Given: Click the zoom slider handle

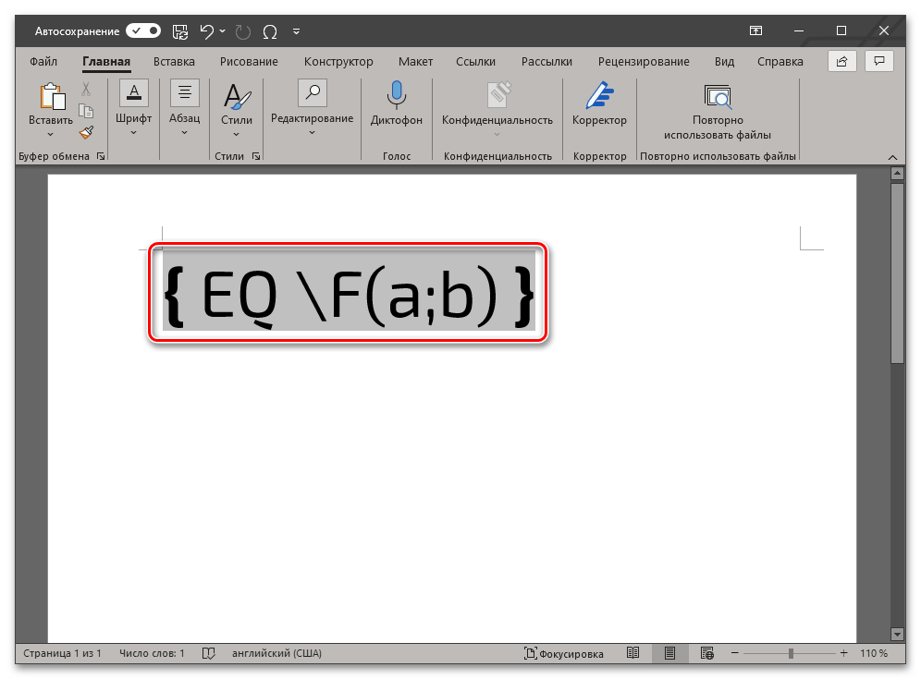Looking at the screenshot, I should [x=791, y=653].
